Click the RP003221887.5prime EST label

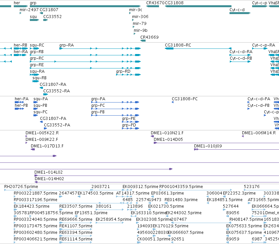pos(36,193)
